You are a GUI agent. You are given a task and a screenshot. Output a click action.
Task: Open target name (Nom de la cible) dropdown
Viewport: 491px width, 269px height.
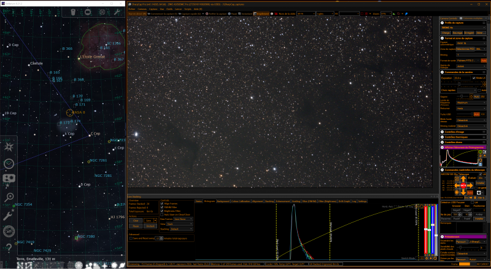click(306, 14)
